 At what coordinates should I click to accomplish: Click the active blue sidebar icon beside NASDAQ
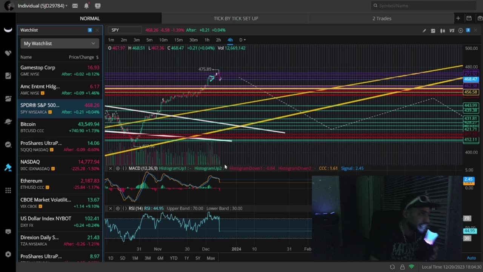pyautogui.click(x=8, y=168)
